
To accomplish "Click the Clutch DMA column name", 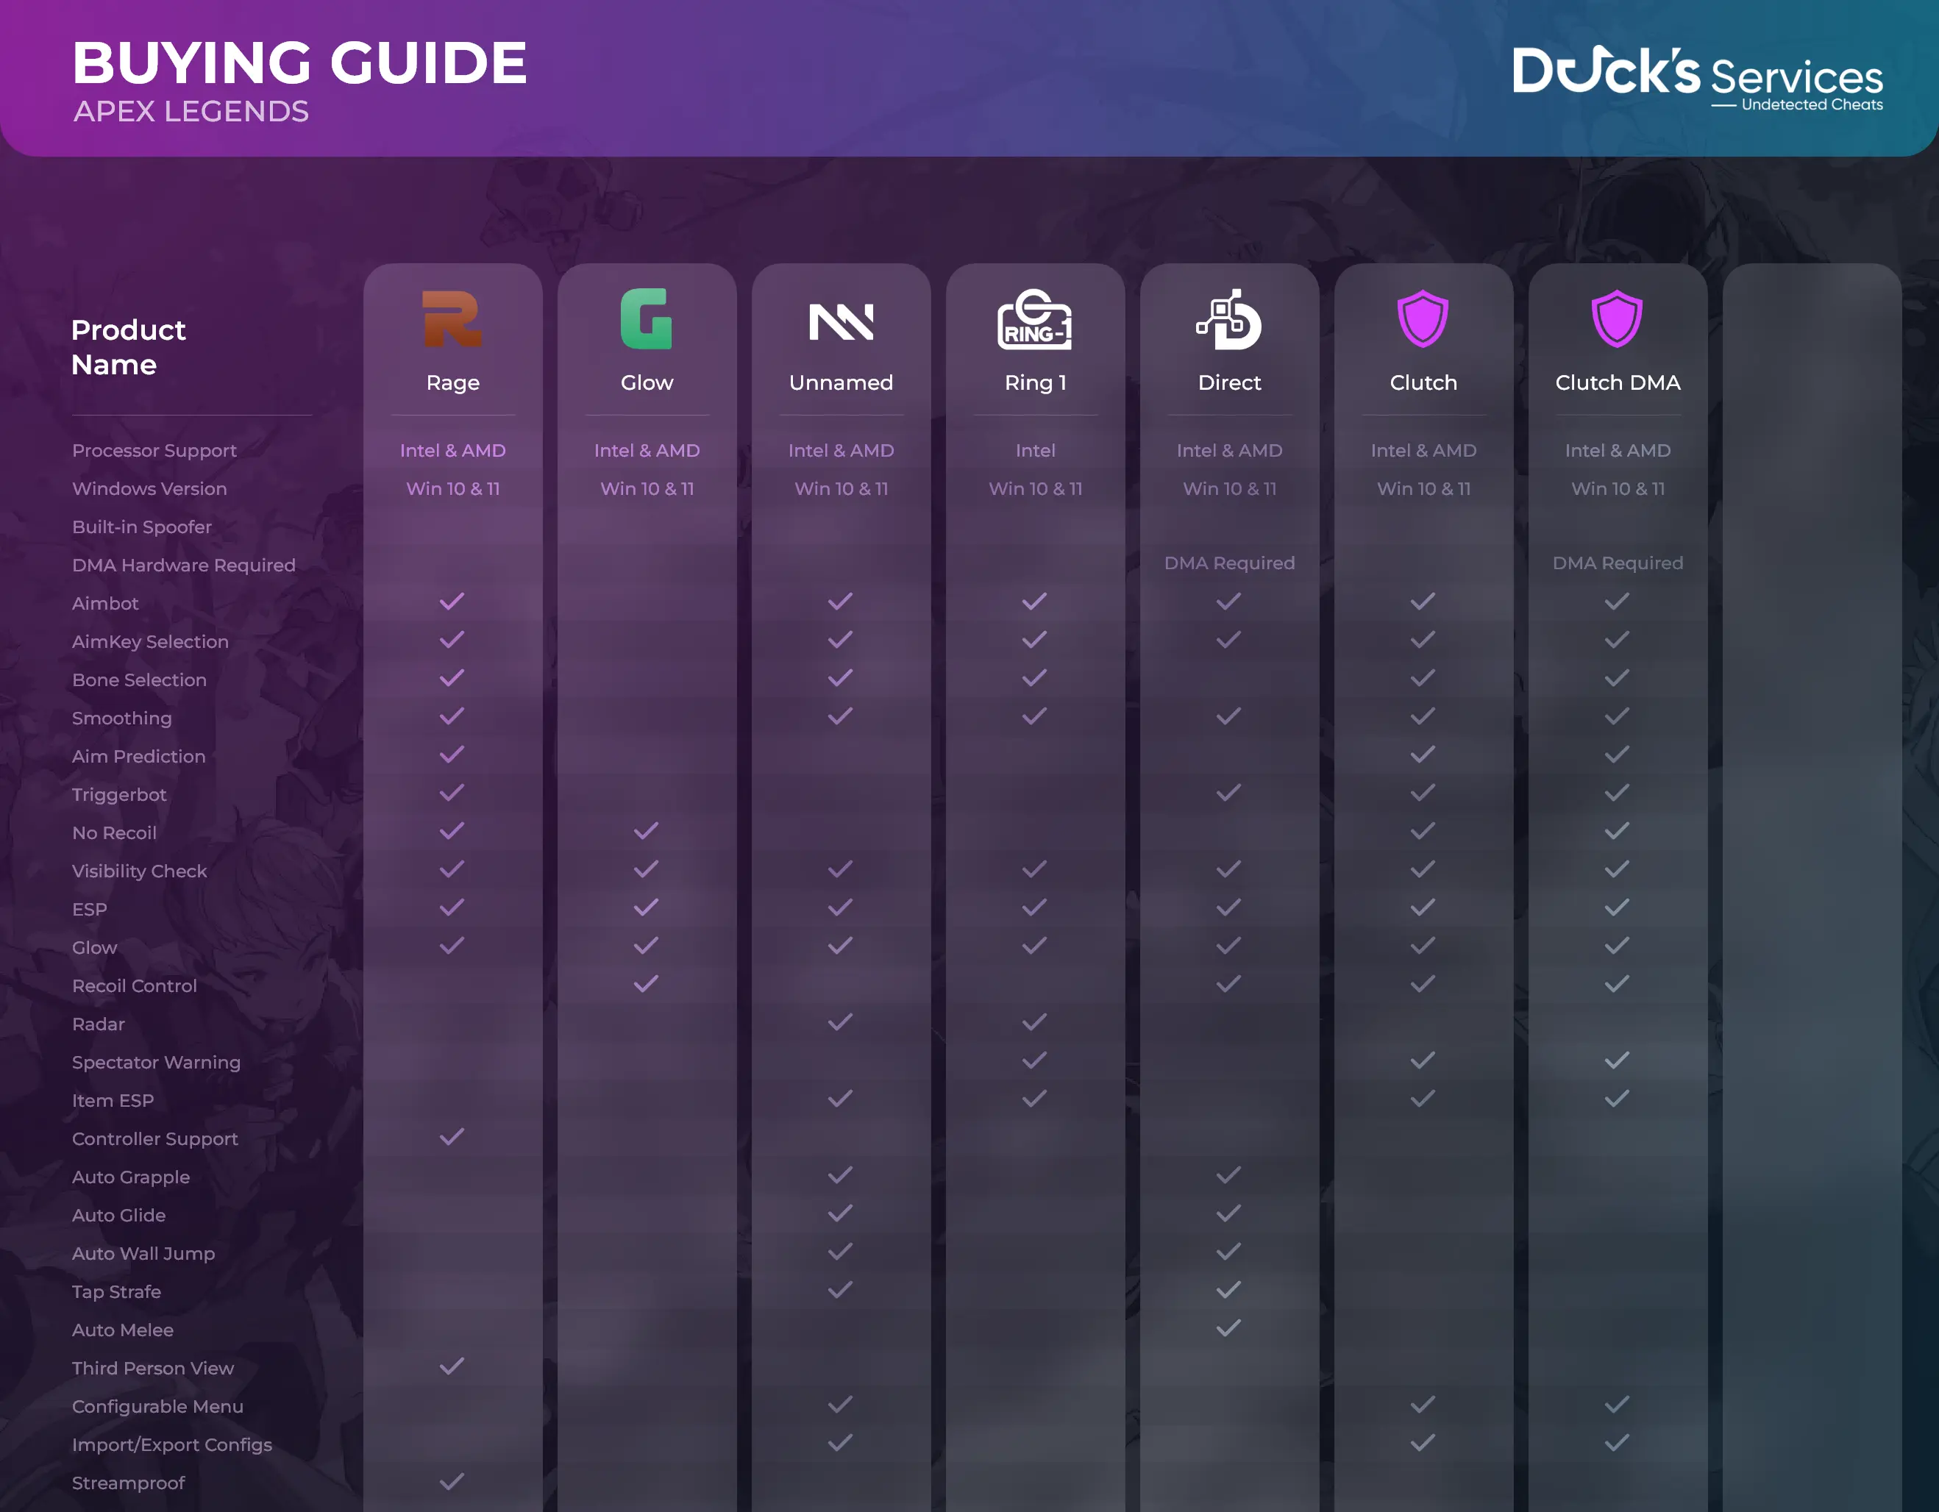I will pyautogui.click(x=1618, y=382).
